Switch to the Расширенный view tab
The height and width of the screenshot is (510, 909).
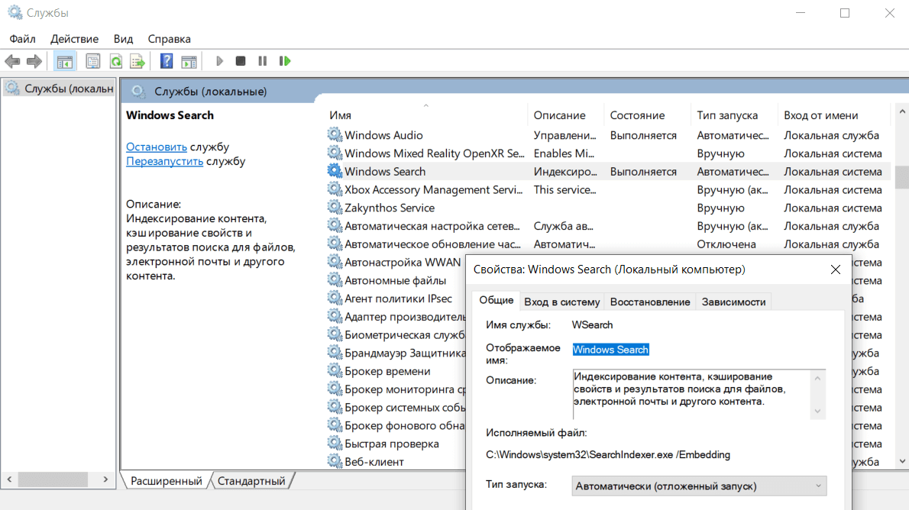click(x=166, y=481)
